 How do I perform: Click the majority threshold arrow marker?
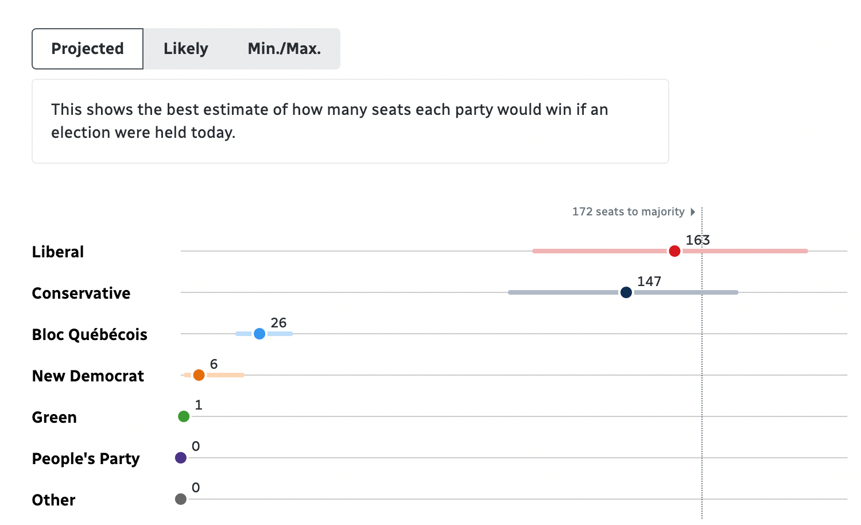(x=693, y=212)
